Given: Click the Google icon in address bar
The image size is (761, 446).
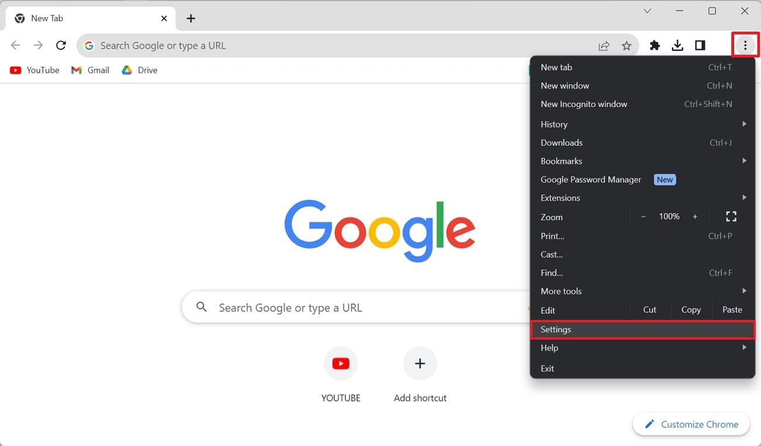Looking at the screenshot, I should coord(89,46).
